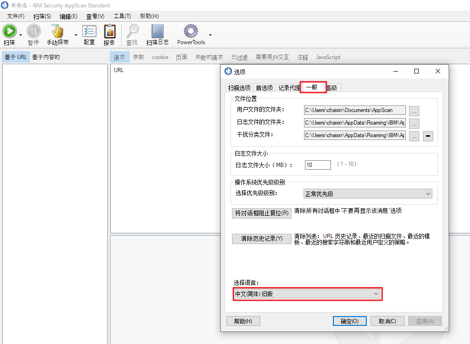This screenshot has width=470, height=344.
Task: Browse for 干扰分类文件 (... button)
Action: coord(414,136)
